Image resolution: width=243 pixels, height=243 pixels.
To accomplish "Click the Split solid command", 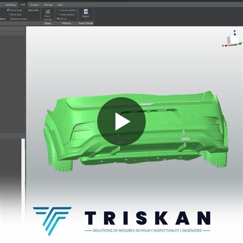I will pos(33,10).
